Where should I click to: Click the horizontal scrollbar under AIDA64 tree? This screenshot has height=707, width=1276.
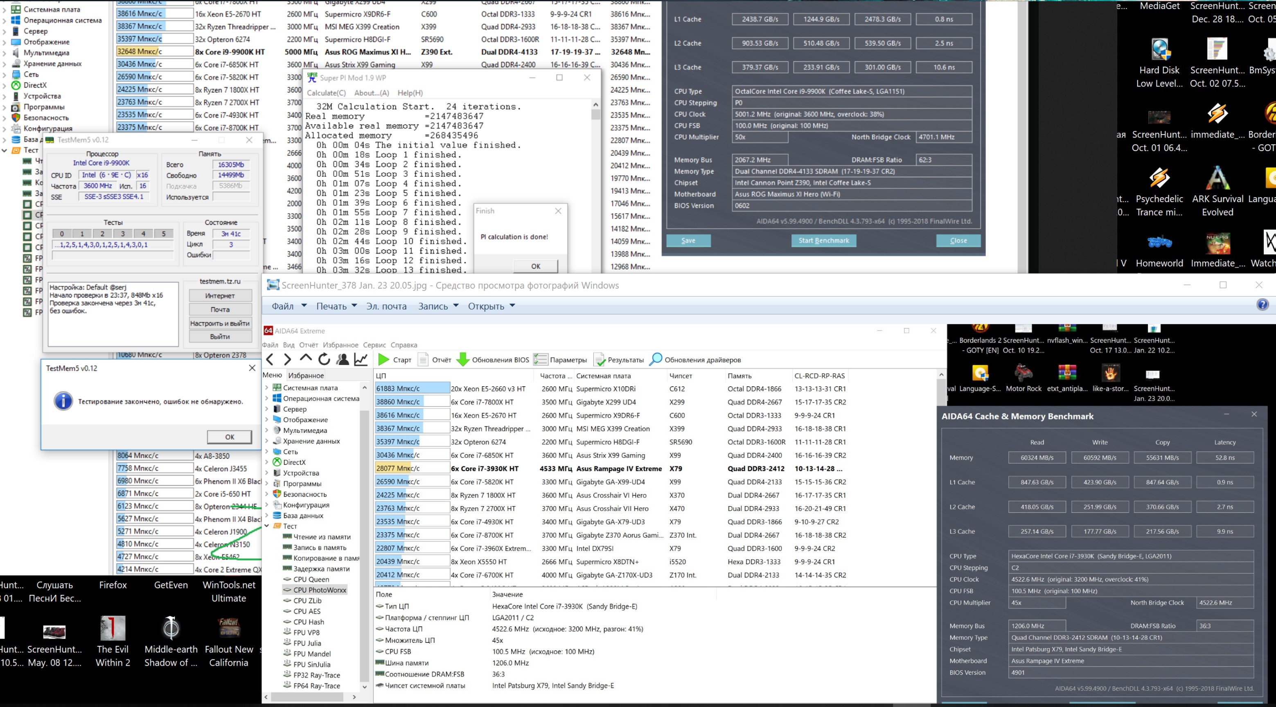(x=307, y=697)
